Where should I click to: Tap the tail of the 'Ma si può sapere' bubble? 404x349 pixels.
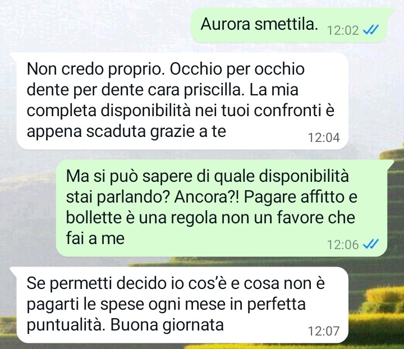391,163
